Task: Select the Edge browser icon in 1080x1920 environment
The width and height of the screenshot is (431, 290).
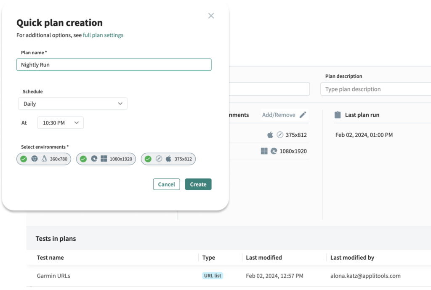Action: click(94, 159)
